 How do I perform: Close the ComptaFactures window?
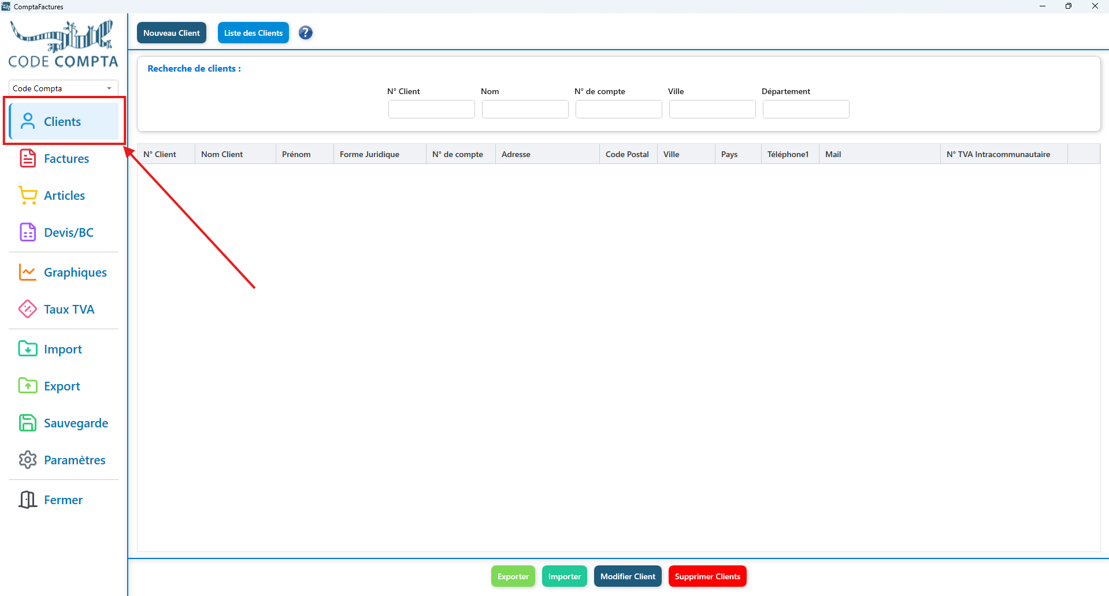tap(1095, 6)
